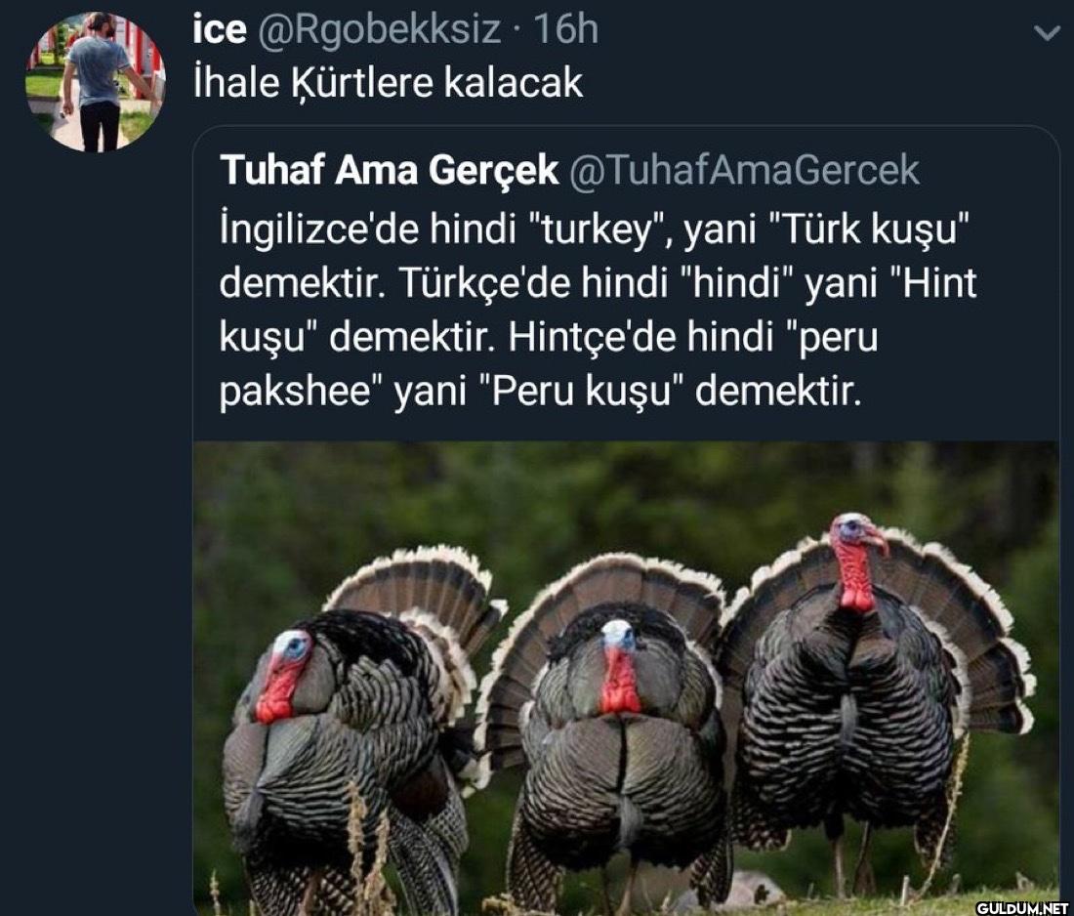Select the "İhale Kürtlere kalacak" tweet text
The height and width of the screenshot is (916, 1074).
click(388, 83)
